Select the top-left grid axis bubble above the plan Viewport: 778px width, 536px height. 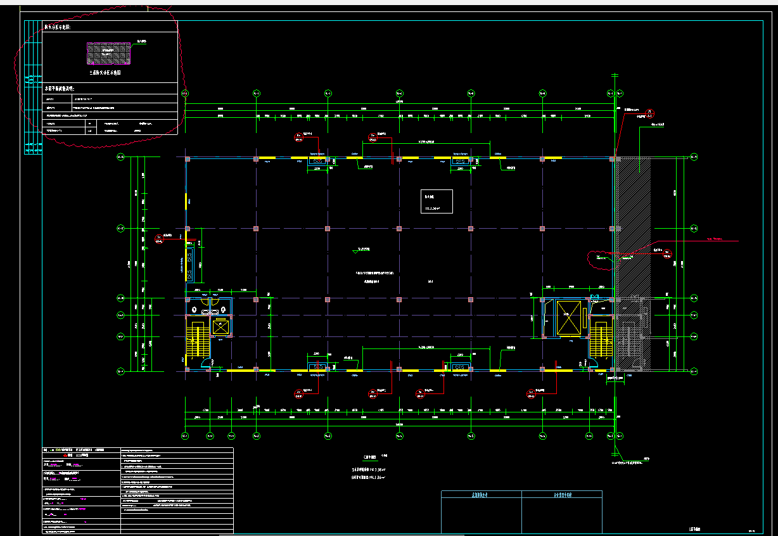[x=185, y=94]
